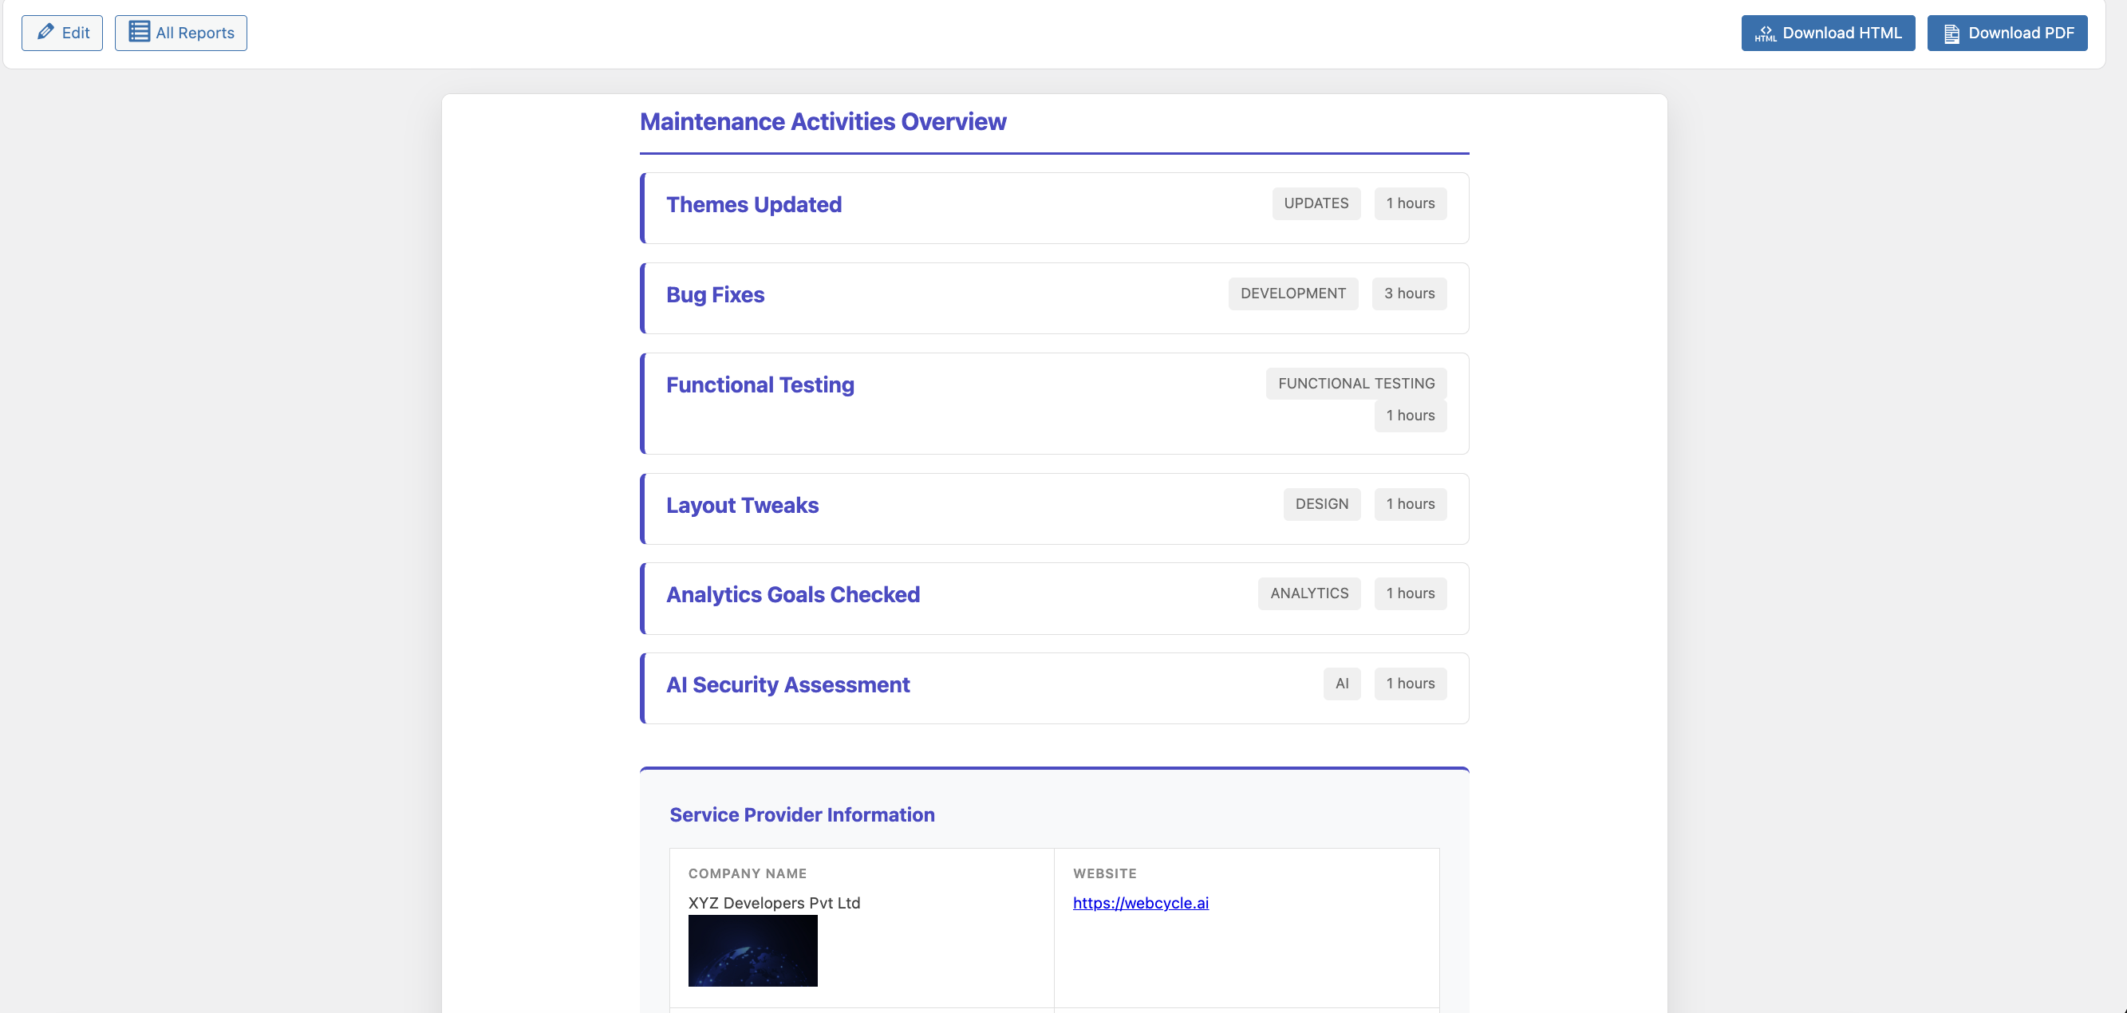Click the document icon on Download PDF

1952,33
